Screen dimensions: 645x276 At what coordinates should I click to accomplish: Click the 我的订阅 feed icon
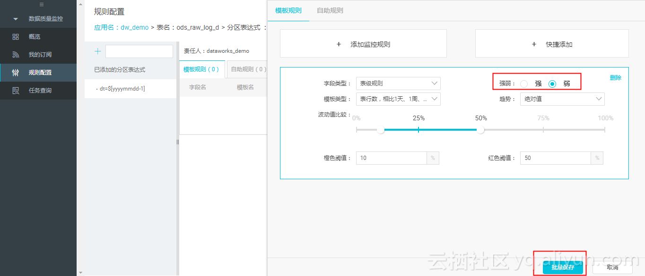(x=16, y=55)
